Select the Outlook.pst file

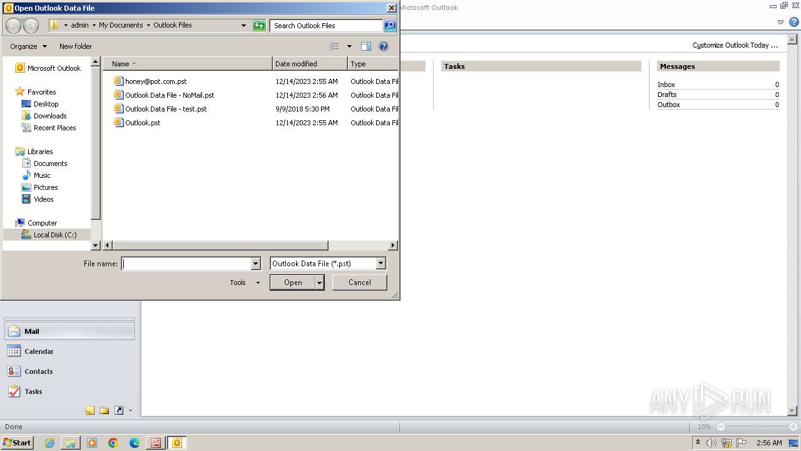click(143, 123)
